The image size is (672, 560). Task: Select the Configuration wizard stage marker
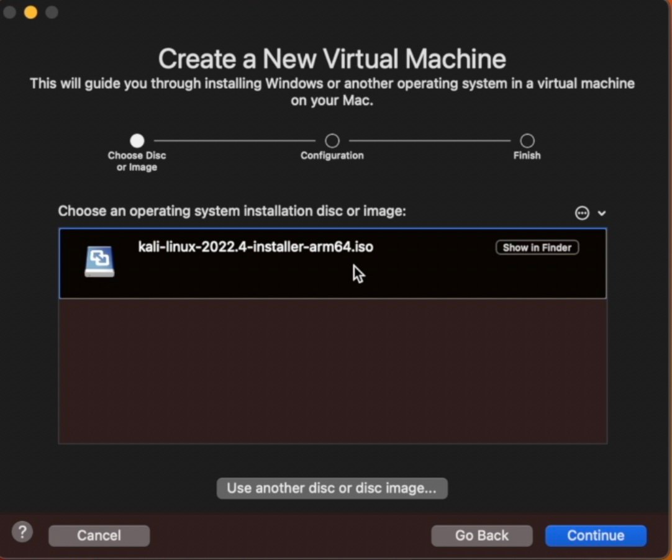tap(332, 140)
